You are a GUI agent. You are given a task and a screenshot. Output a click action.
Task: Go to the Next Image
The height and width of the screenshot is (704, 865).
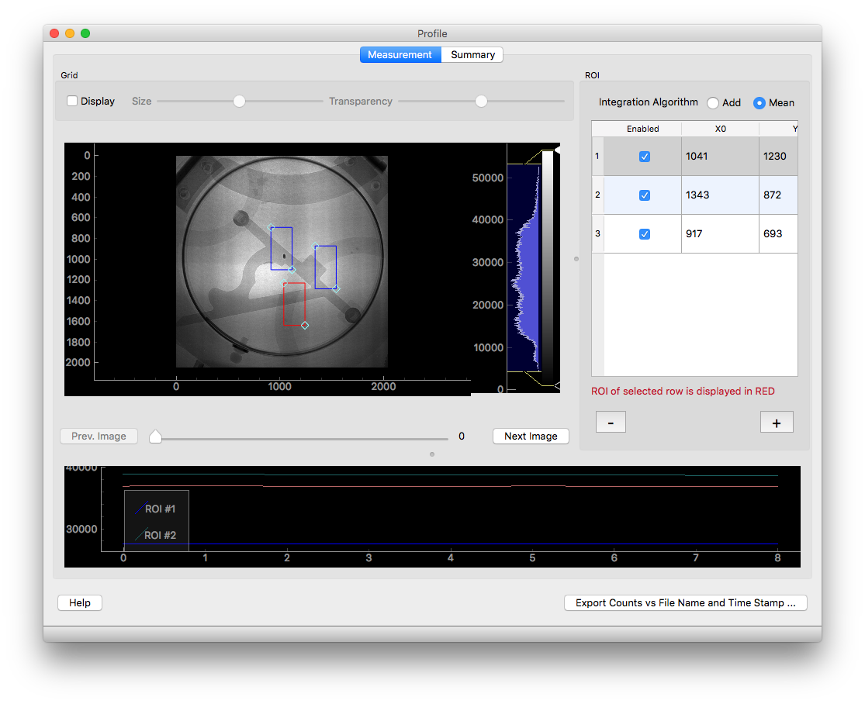pos(531,437)
